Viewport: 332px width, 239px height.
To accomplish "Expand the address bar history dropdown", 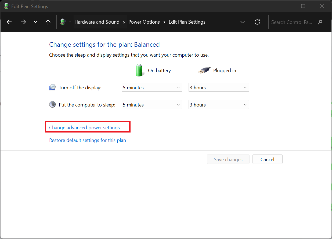I will [243, 22].
